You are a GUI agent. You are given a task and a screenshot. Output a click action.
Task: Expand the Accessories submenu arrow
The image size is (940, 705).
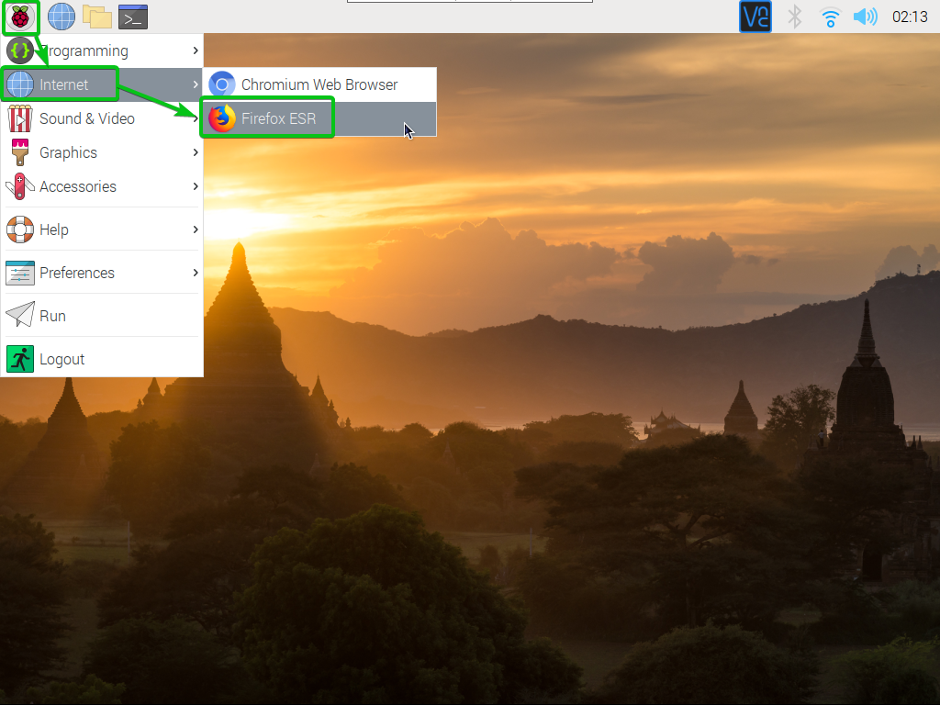(196, 186)
